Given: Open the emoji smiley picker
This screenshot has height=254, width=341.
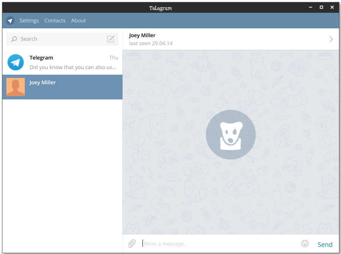Looking at the screenshot, I should click(305, 243).
